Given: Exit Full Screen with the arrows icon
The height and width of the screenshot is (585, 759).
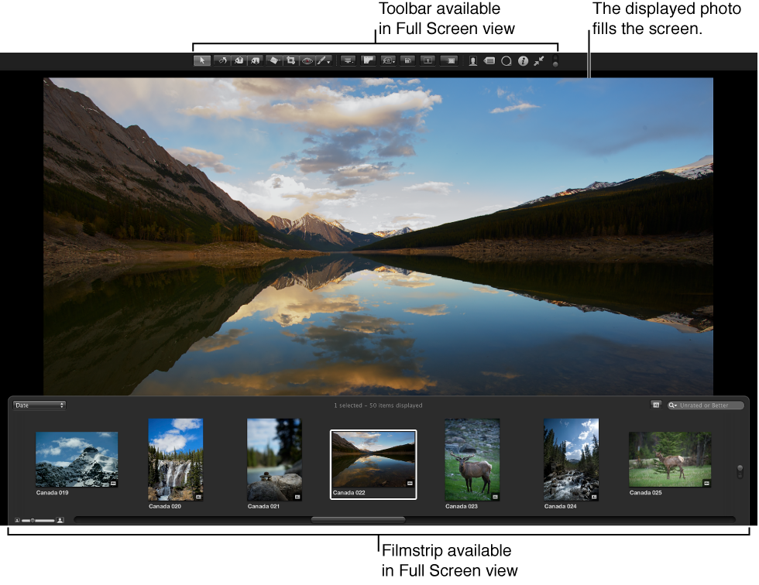Looking at the screenshot, I should [x=539, y=61].
